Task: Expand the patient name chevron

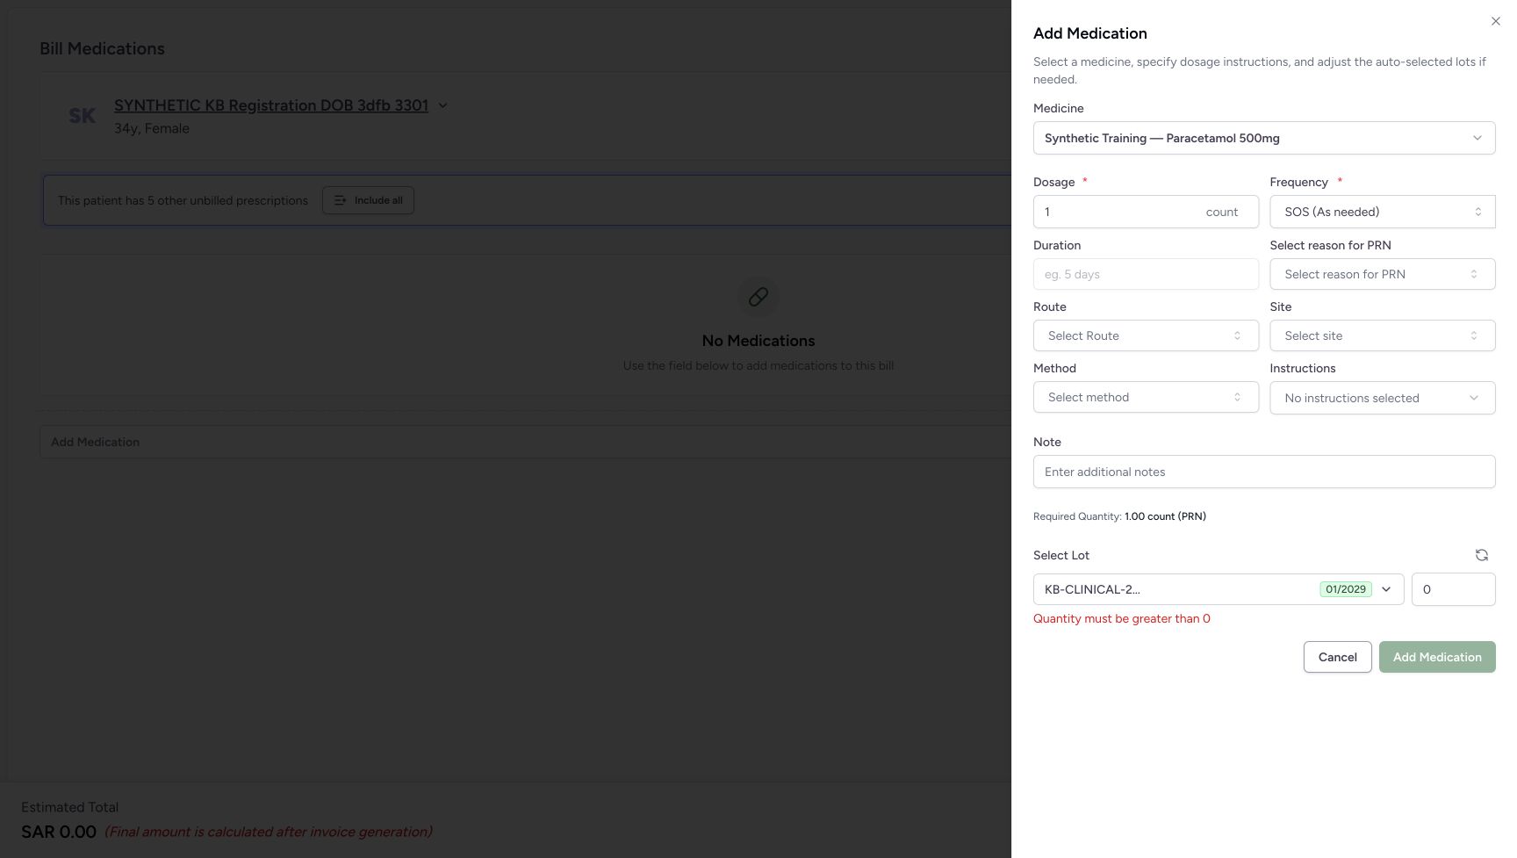Action: point(442,105)
